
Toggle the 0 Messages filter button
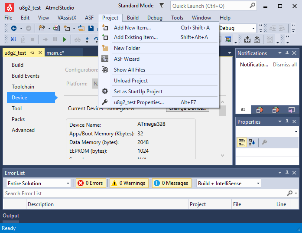[x=171, y=183]
